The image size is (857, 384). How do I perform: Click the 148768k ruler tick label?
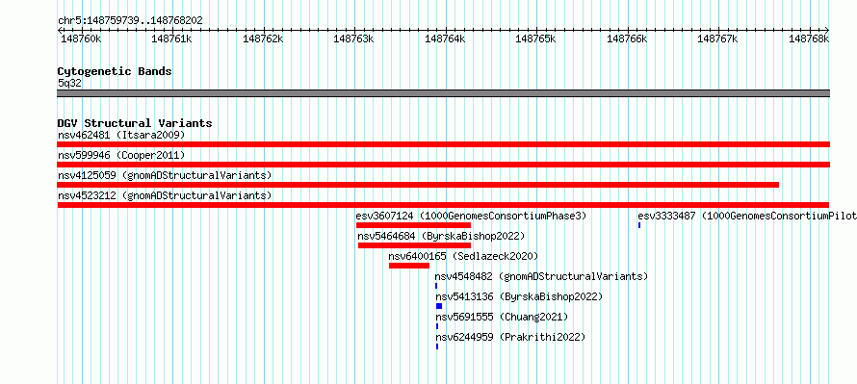pos(809,38)
